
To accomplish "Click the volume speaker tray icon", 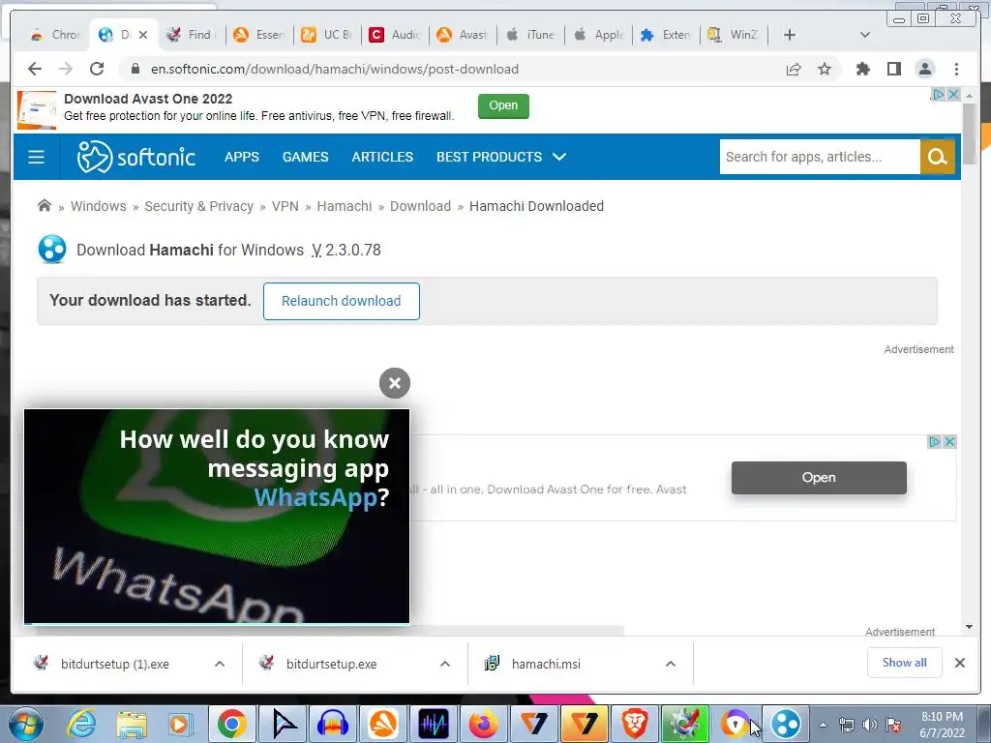I will pyautogui.click(x=870, y=725).
